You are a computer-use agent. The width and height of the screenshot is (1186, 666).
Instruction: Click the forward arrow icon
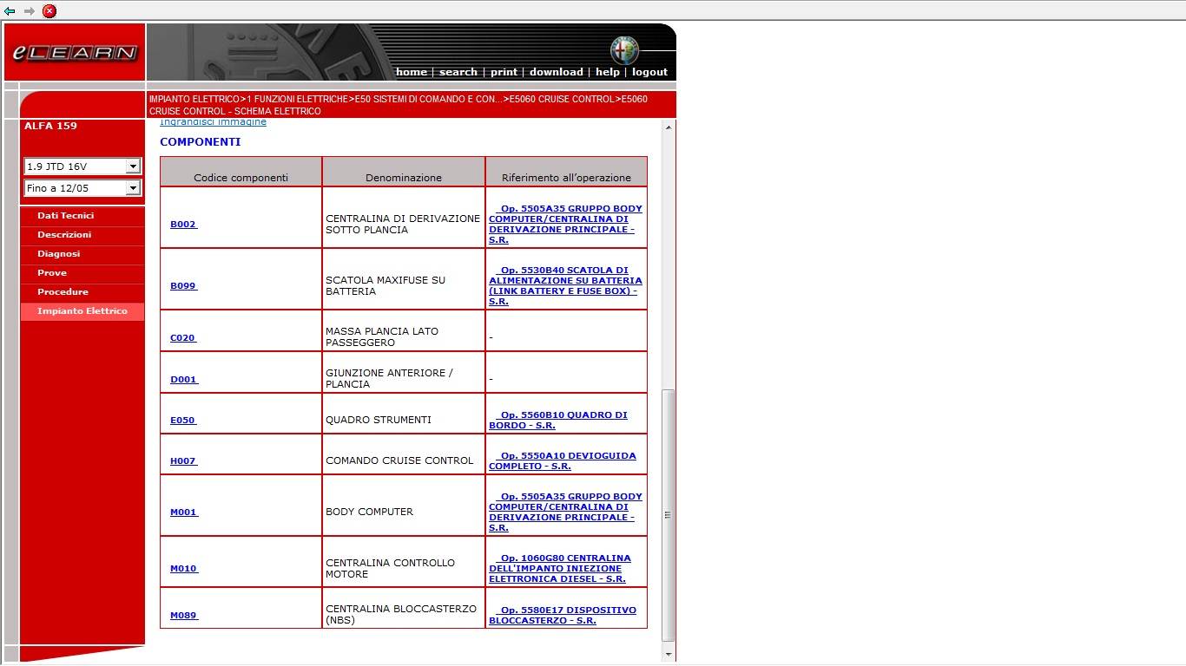(30, 11)
